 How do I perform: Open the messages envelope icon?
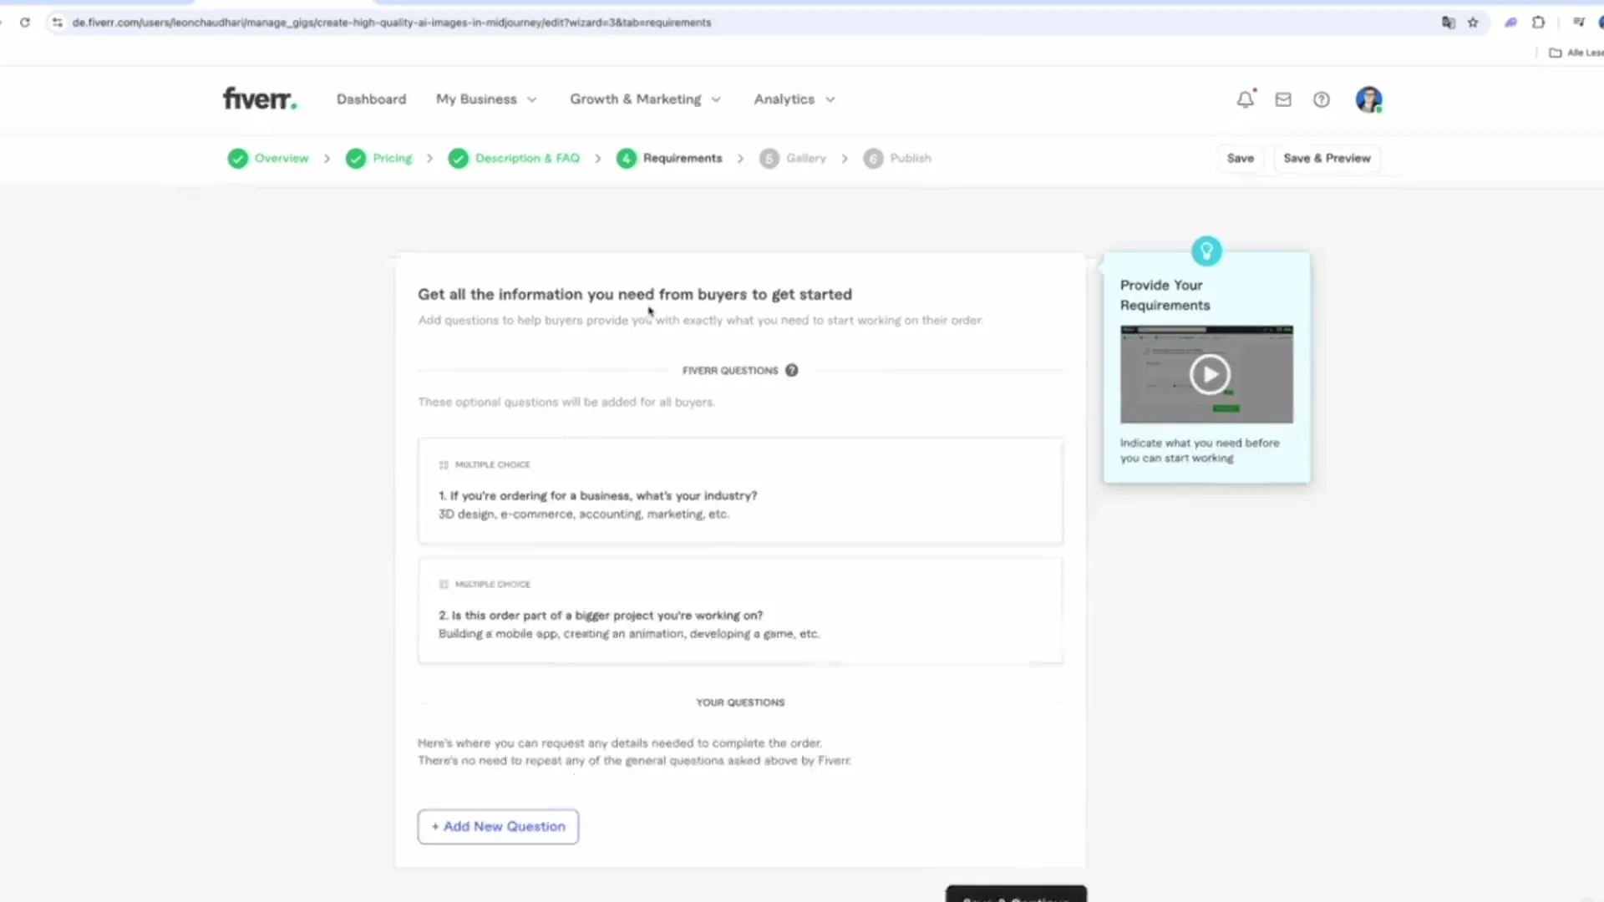(1283, 99)
